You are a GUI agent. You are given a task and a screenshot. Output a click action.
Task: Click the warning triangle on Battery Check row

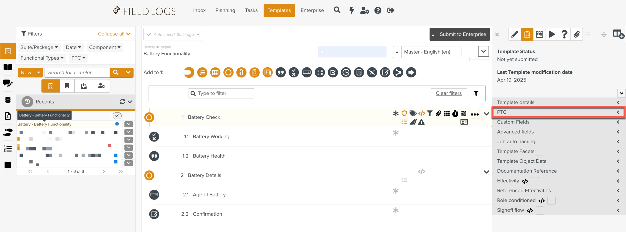422,122
